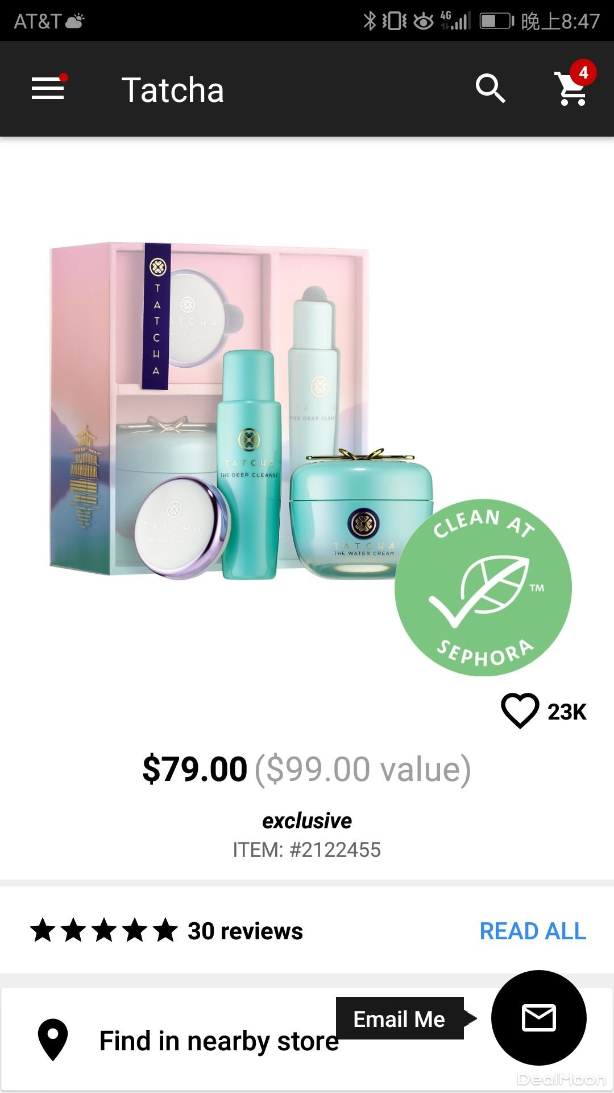Screen dimensions: 614x1093
Task: Tap the five-star rating row
Action: point(104,931)
